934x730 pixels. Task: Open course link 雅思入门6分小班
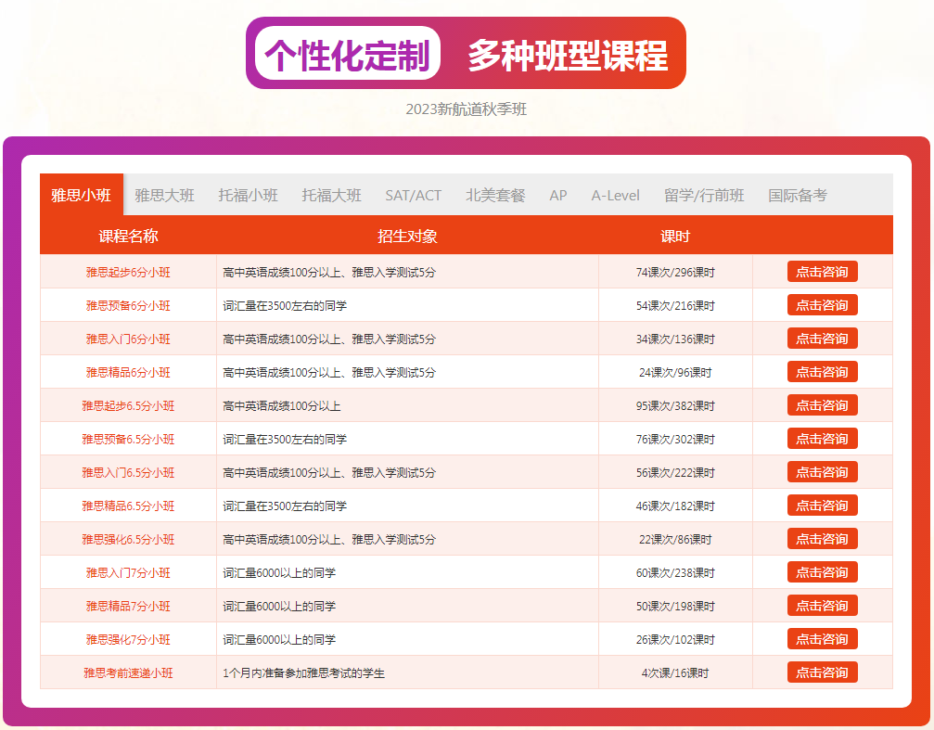[x=128, y=339]
